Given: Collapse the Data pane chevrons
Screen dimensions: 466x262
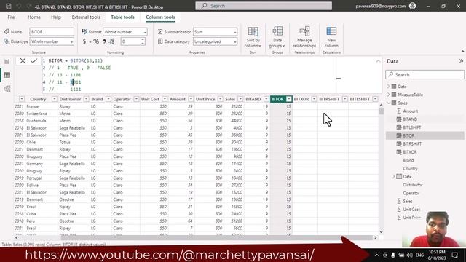Looking at the screenshot, I should pos(461,61).
